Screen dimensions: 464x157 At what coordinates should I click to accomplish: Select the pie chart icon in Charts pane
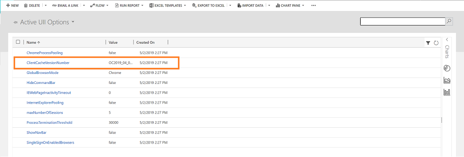447,69
